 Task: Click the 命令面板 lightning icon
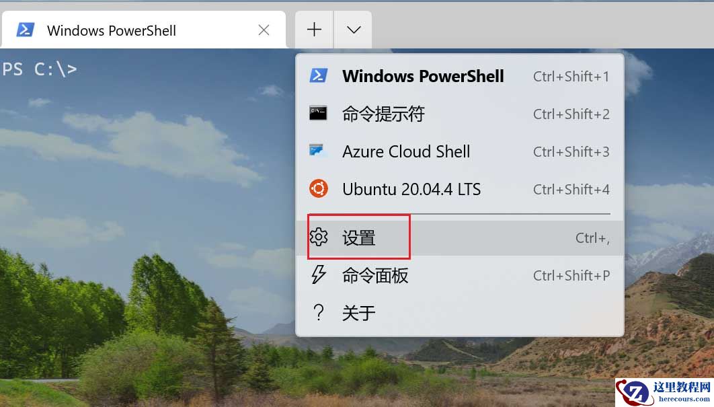(318, 275)
